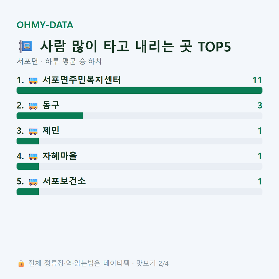Select the 서포면주민복지센터 stop name

tap(81, 80)
